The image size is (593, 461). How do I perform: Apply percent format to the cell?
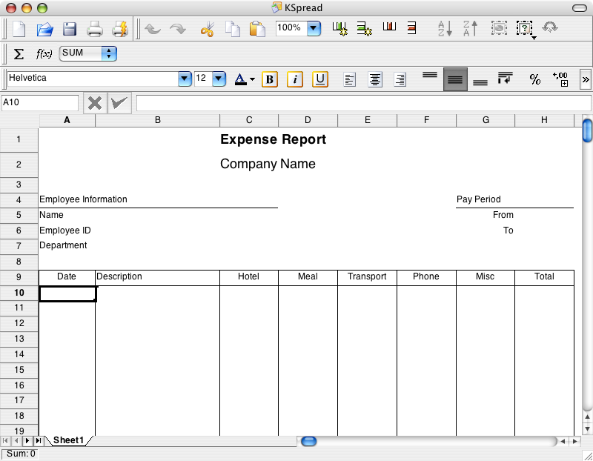[534, 79]
